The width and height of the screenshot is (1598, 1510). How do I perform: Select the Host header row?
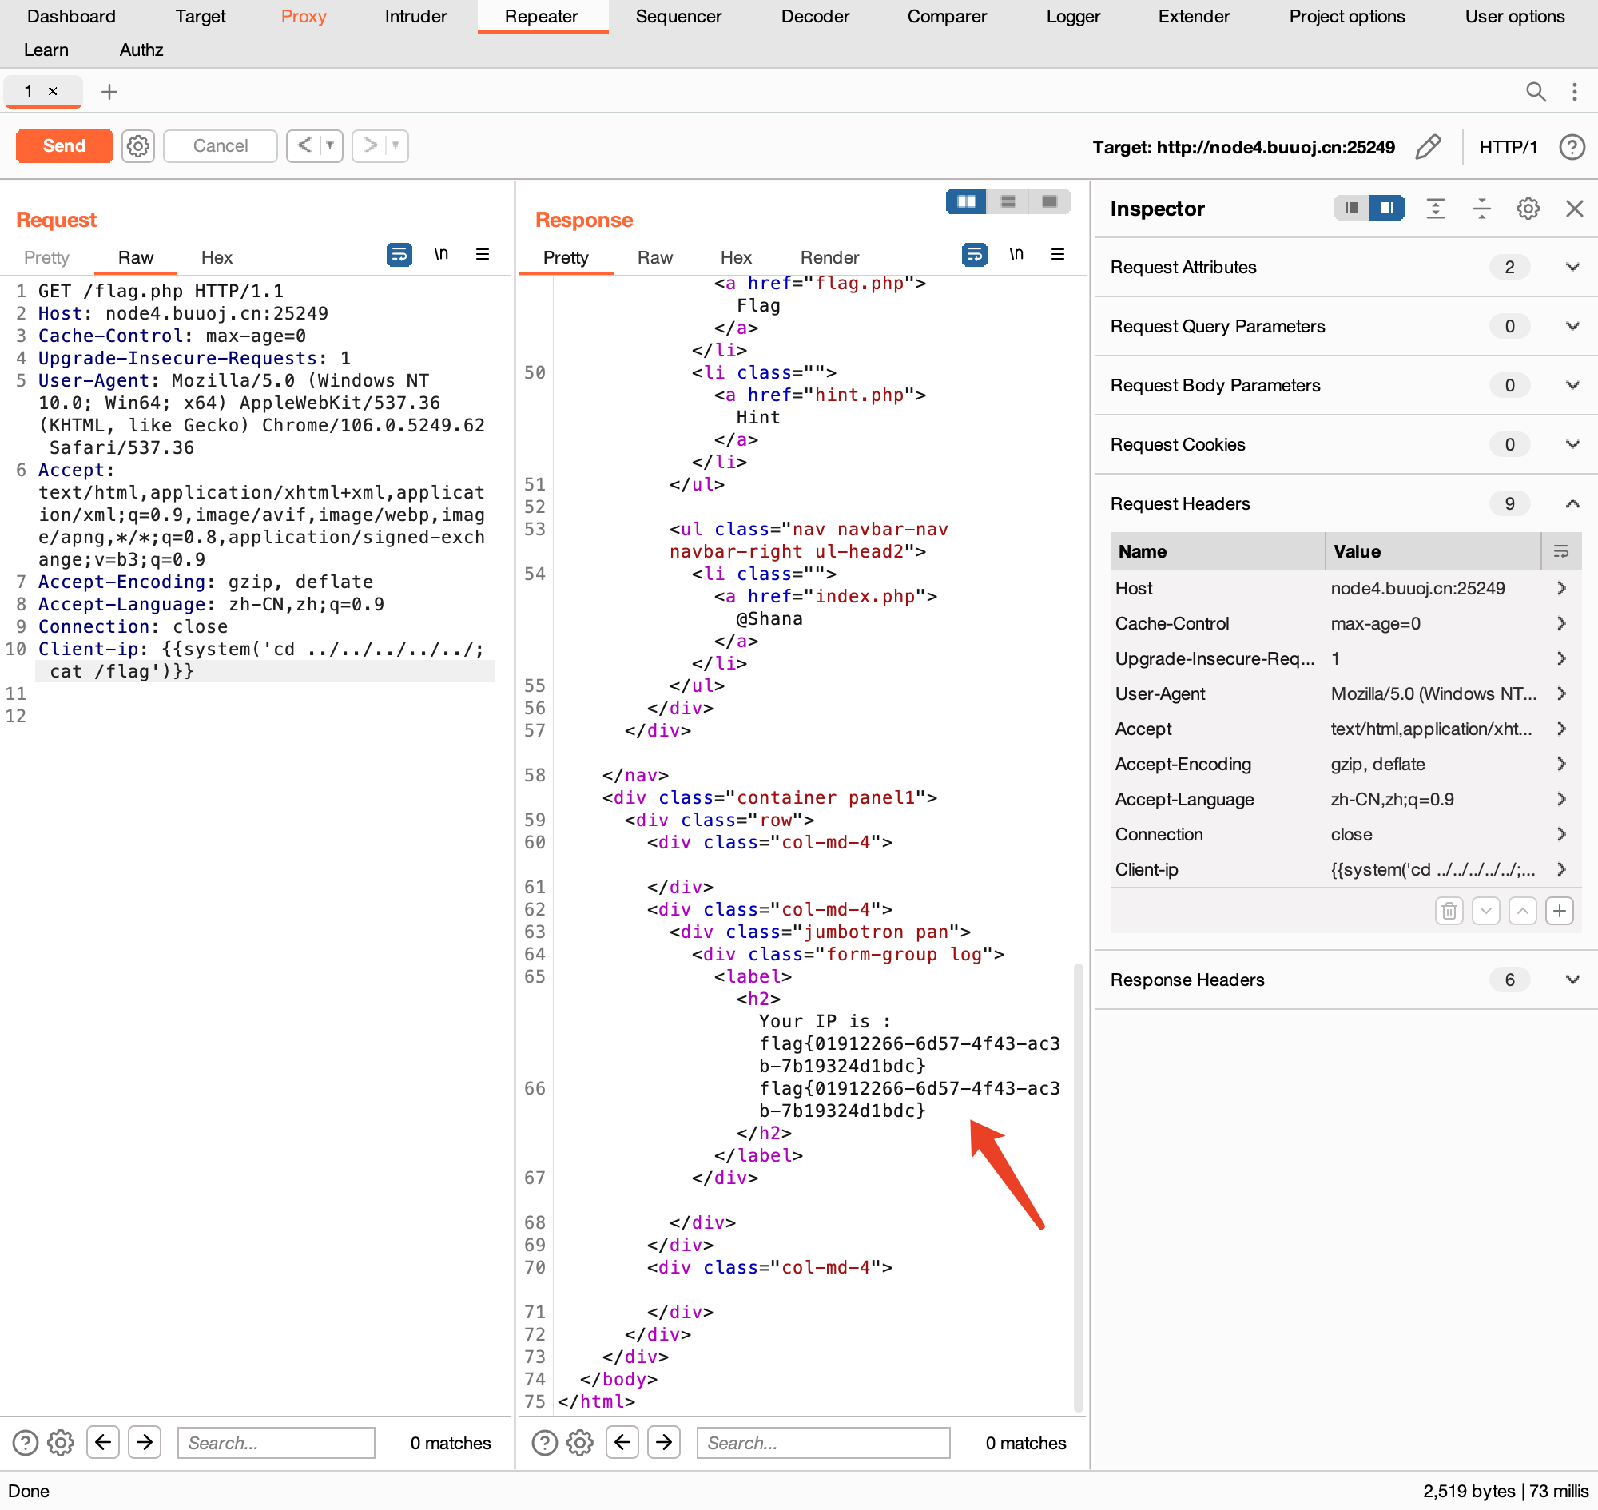click(x=1345, y=588)
